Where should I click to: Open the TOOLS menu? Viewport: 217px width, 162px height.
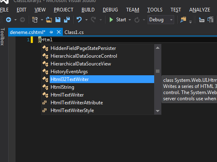pos(155,10)
